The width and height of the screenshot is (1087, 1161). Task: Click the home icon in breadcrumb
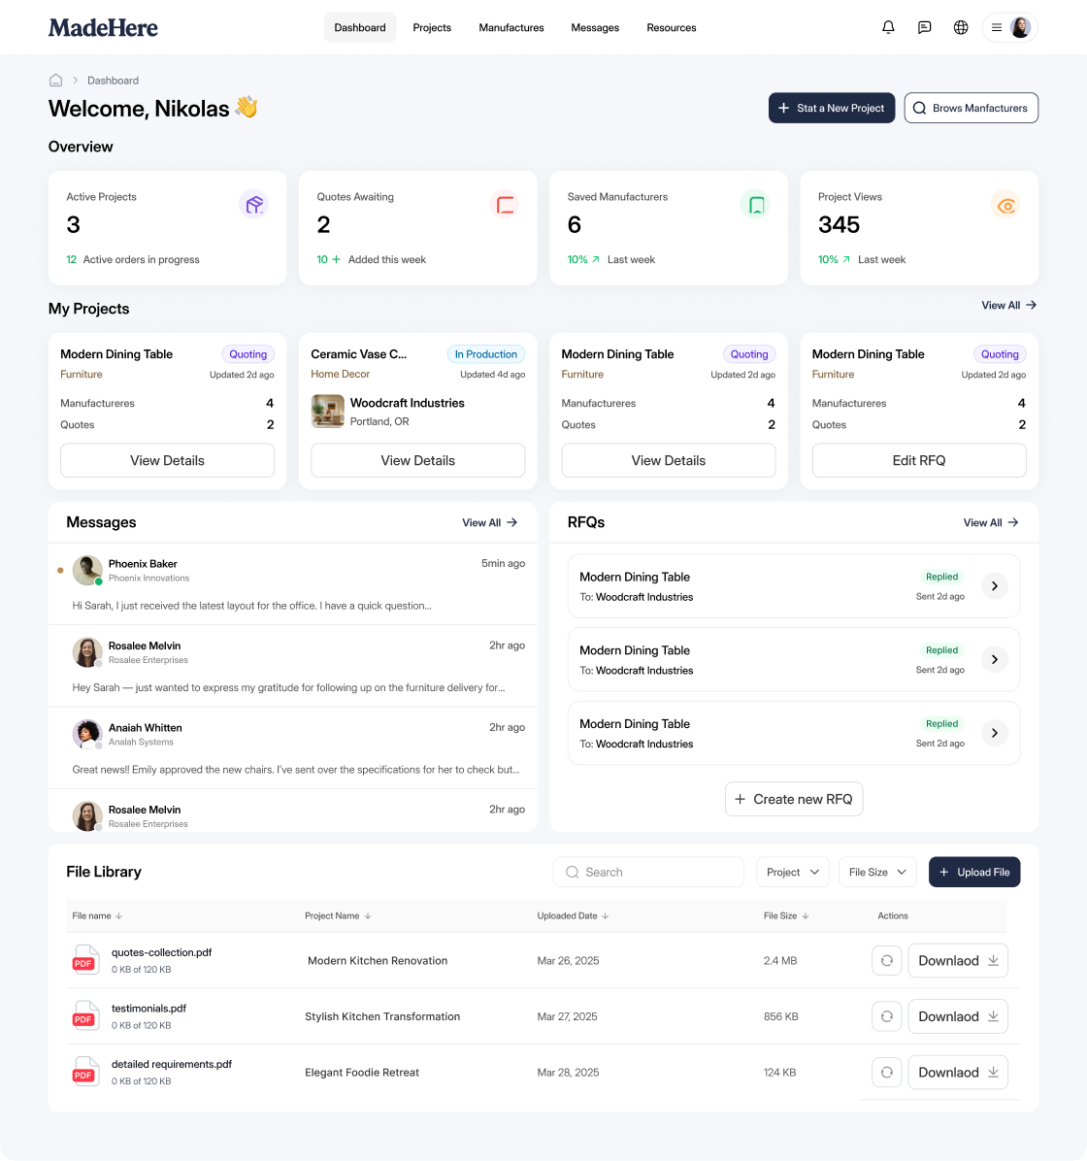point(55,80)
